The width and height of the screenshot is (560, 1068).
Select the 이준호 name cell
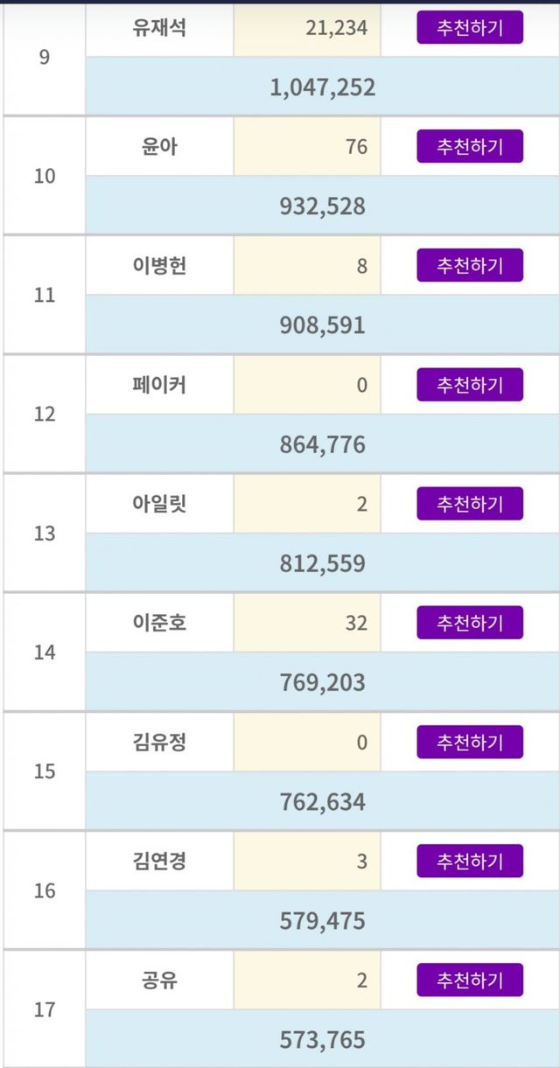pyautogui.click(x=158, y=623)
